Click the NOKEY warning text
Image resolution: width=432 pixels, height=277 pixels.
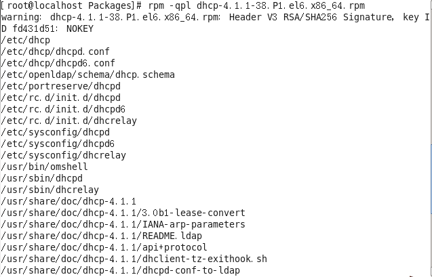coord(79,29)
